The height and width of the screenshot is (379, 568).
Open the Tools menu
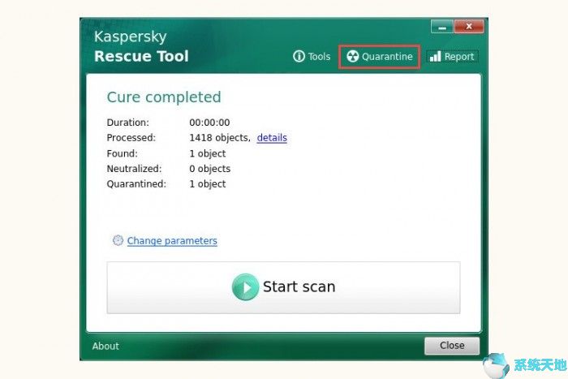312,57
